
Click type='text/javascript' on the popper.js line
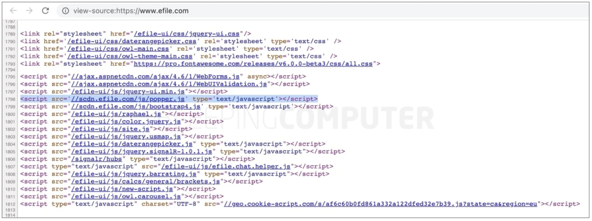pyautogui.click(x=236, y=99)
